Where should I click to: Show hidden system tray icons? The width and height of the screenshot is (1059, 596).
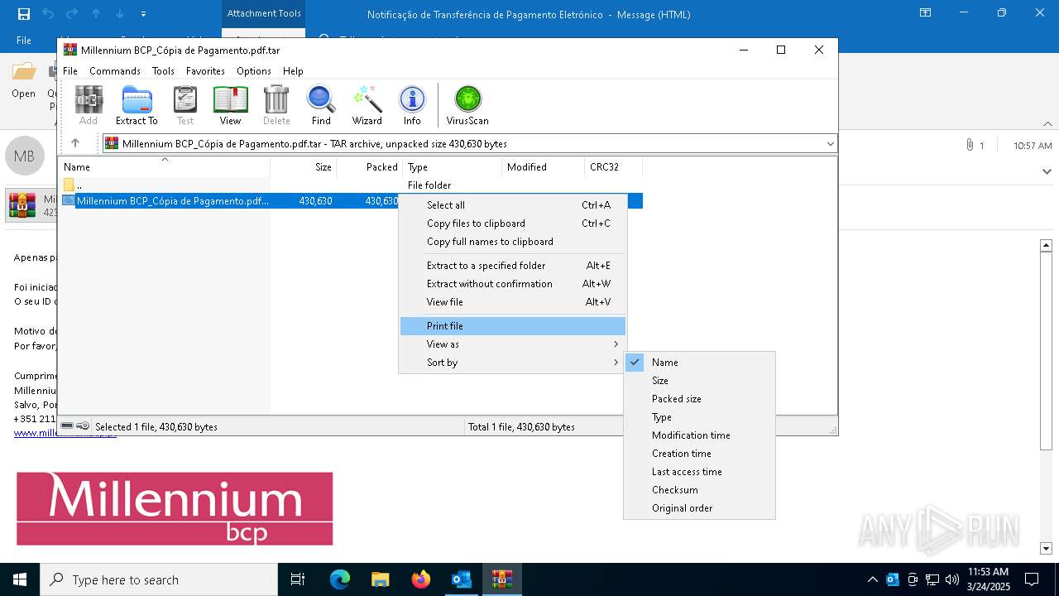[x=872, y=579]
